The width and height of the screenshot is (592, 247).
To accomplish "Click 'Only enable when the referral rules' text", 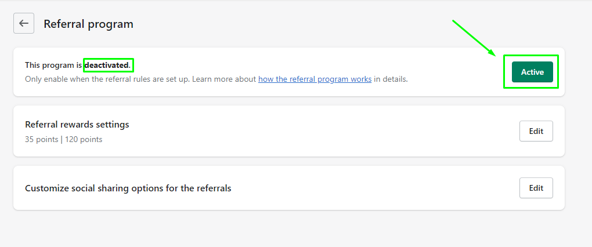I will [106, 79].
